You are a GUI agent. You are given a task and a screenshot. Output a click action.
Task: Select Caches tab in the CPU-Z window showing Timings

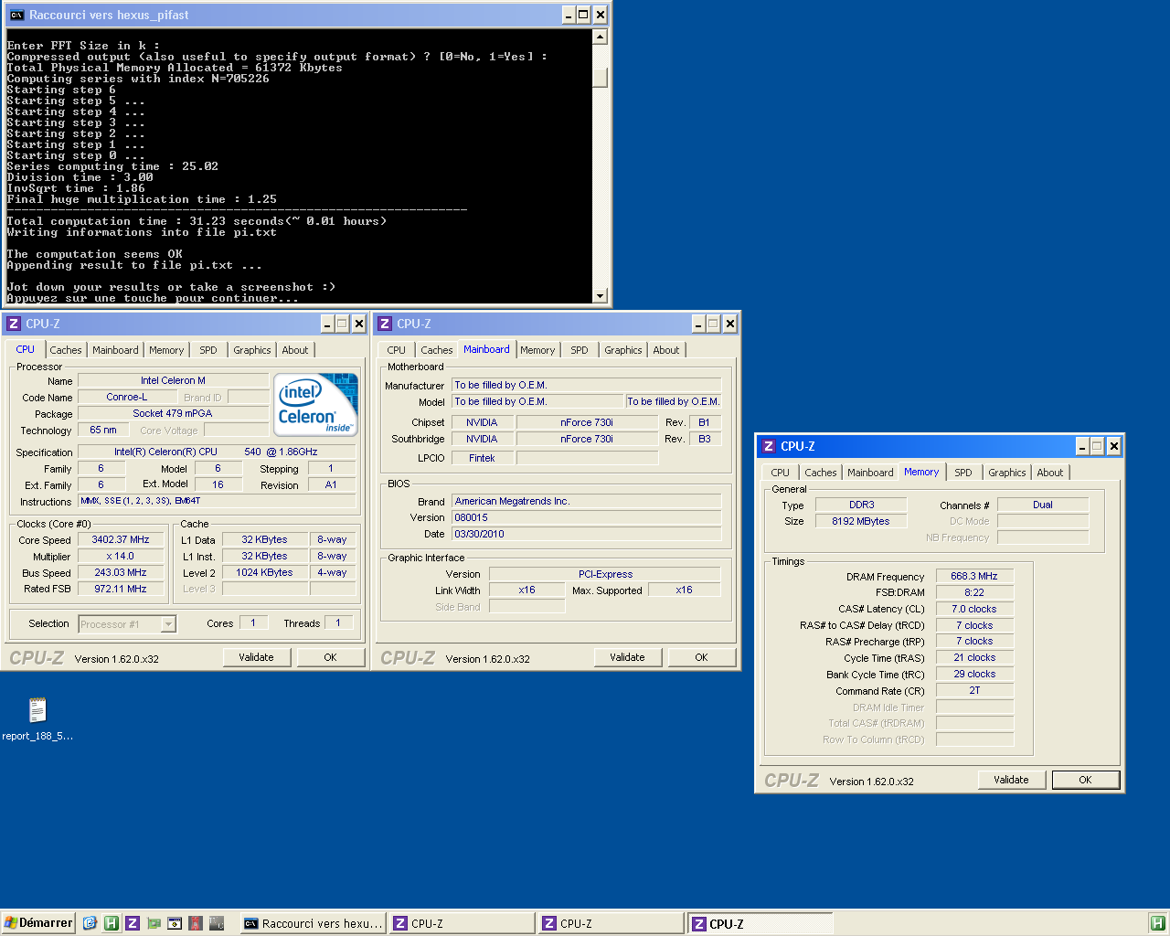coord(821,473)
